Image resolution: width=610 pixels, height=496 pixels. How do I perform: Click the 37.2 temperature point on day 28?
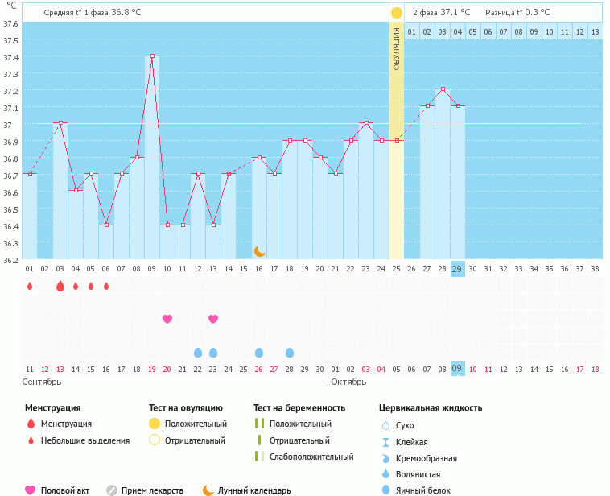(x=442, y=89)
